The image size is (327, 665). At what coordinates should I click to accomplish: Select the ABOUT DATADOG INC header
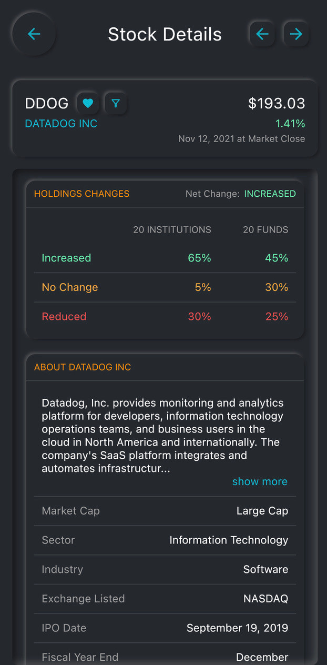[83, 367]
